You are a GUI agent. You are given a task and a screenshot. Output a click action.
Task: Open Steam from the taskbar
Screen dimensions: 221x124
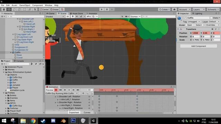tap(43, 121)
